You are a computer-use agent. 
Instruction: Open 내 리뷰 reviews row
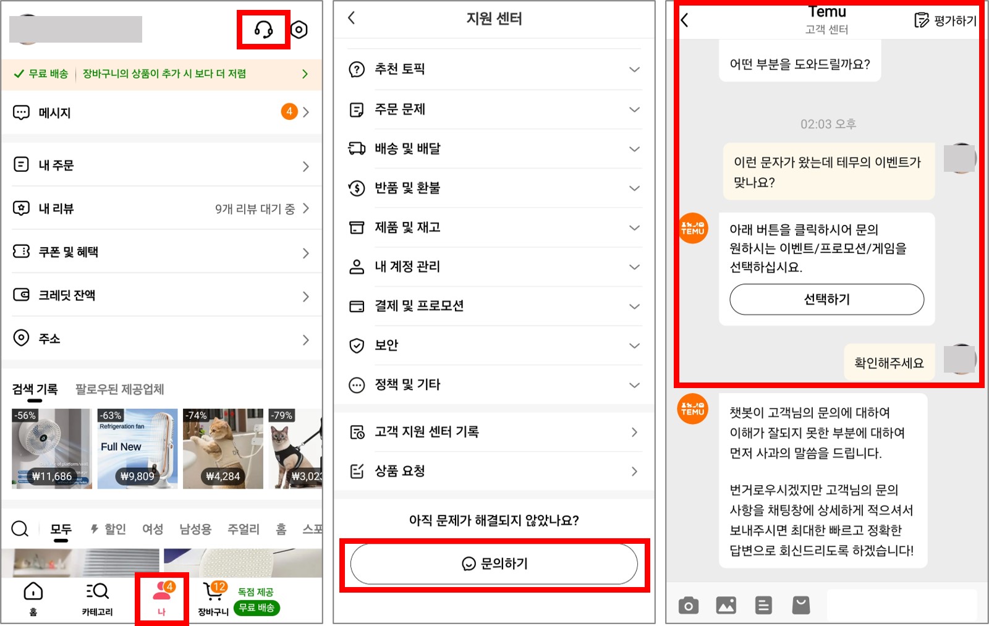(x=162, y=208)
